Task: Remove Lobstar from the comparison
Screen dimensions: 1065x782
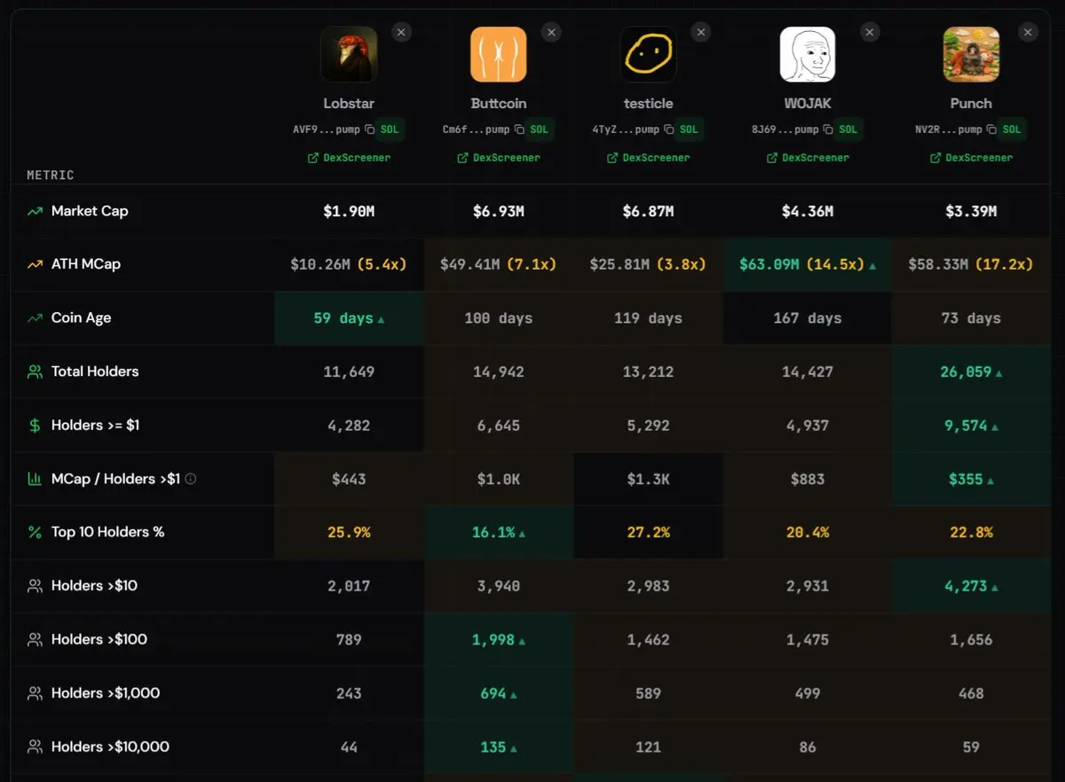Action: pyautogui.click(x=401, y=33)
